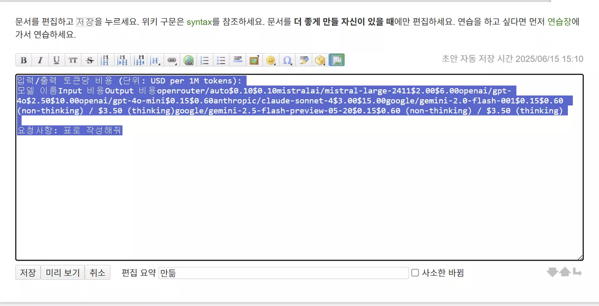Insert a horizontal rule line
The width and height of the screenshot is (599, 306).
(238, 60)
